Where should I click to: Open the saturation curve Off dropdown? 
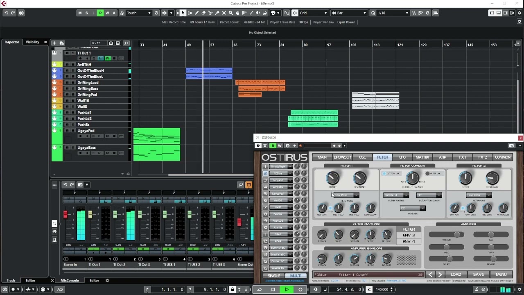tap(429, 195)
